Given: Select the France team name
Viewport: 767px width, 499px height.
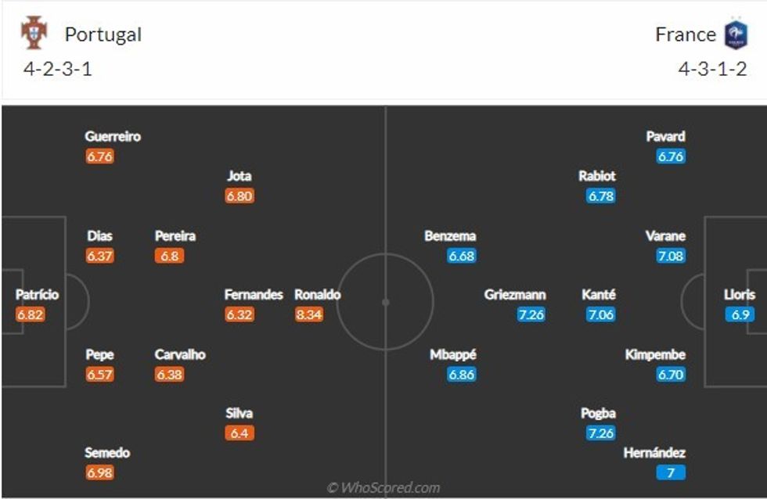Looking at the screenshot, I should (x=686, y=34).
